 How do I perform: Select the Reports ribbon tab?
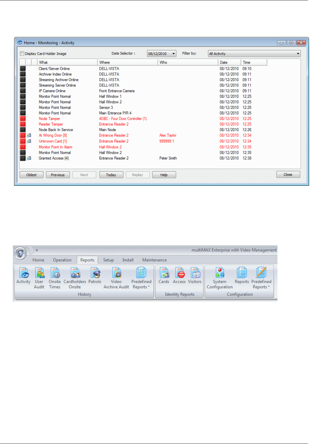[x=87, y=260]
